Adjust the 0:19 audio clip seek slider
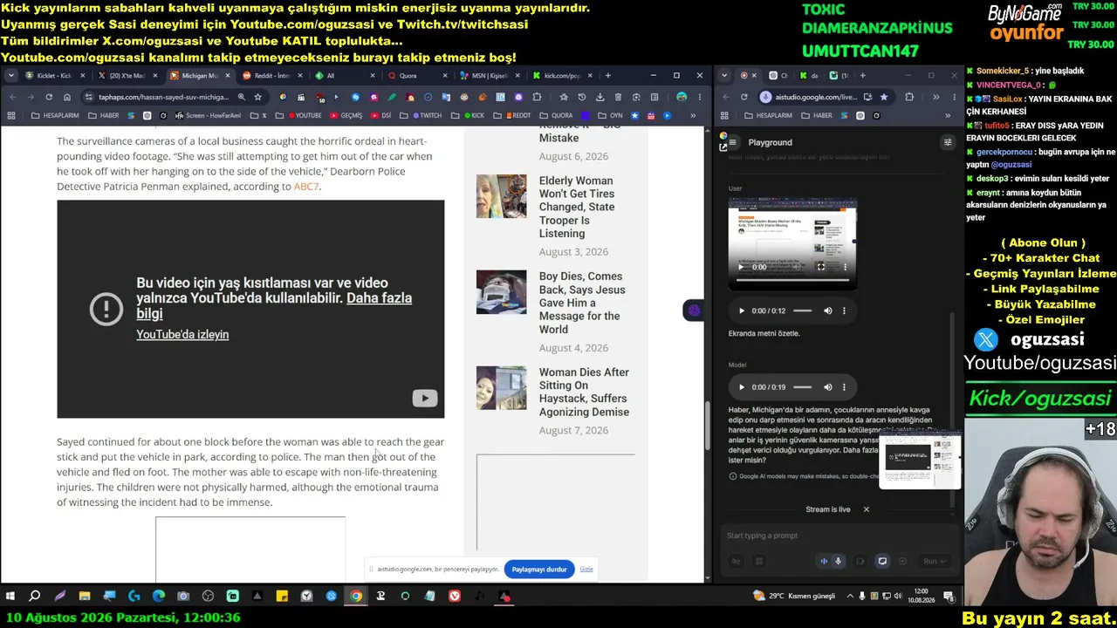This screenshot has height=628, width=1117. click(x=803, y=387)
